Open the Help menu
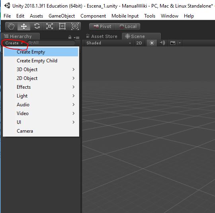 pyautogui.click(x=189, y=16)
